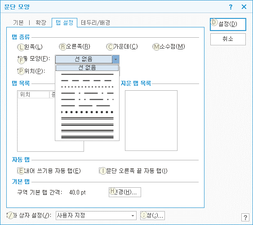Close the 문단 모양 dialog

[244, 7]
